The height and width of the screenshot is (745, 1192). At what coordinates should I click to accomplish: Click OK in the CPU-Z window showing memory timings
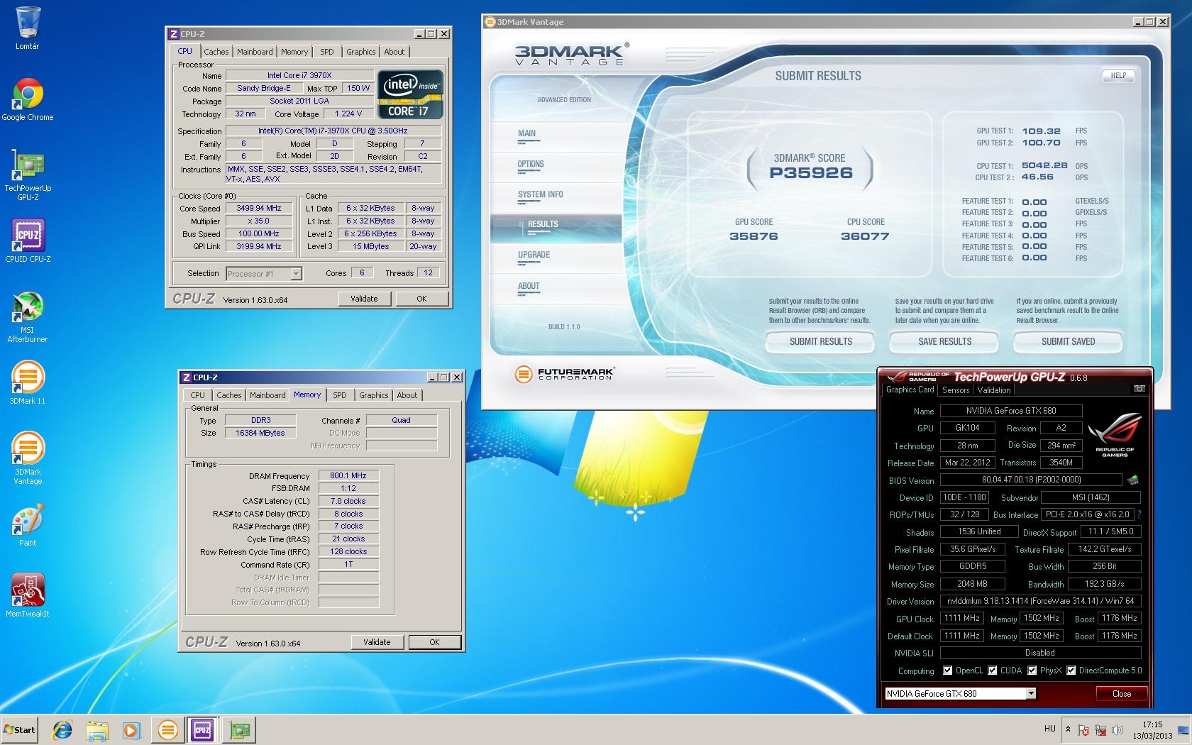(434, 642)
